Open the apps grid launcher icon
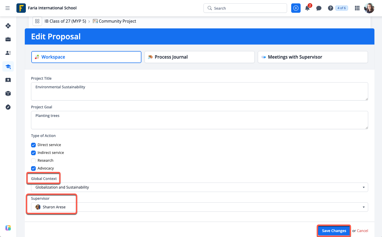Viewport: 382px width, 237px height. coord(357,8)
